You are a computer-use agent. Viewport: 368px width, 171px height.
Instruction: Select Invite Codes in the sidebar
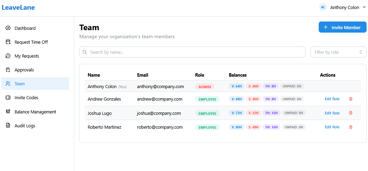point(35,97)
